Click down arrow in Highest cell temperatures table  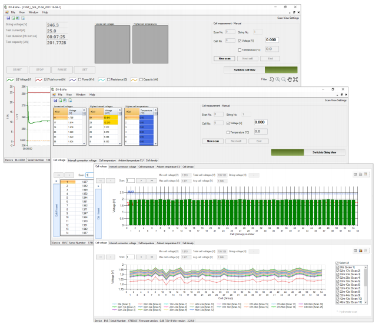click(155, 143)
